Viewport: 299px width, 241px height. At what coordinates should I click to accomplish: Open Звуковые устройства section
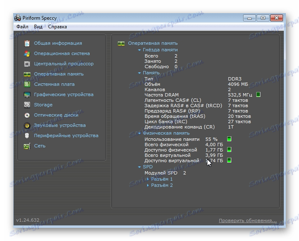tap(60, 126)
